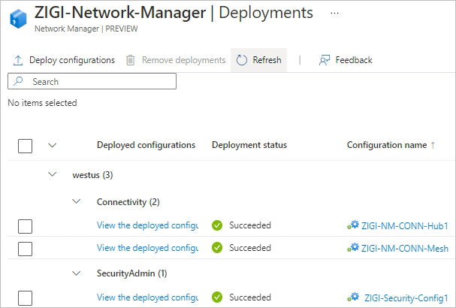The image size is (456, 308).
Task: Check the ZIGI-NM-CONN-Hub1 row checkbox
Action: tap(25, 226)
